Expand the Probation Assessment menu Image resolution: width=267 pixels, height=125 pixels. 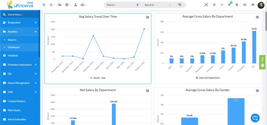click(x=19, y=65)
